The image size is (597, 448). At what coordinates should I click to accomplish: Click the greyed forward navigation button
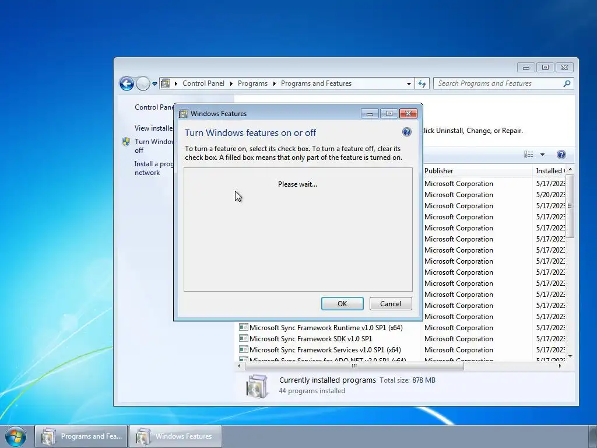[143, 83]
